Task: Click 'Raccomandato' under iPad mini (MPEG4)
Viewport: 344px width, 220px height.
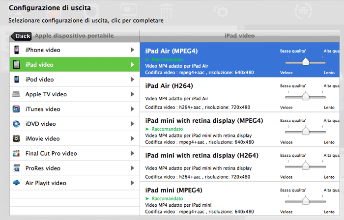Action: [167, 198]
